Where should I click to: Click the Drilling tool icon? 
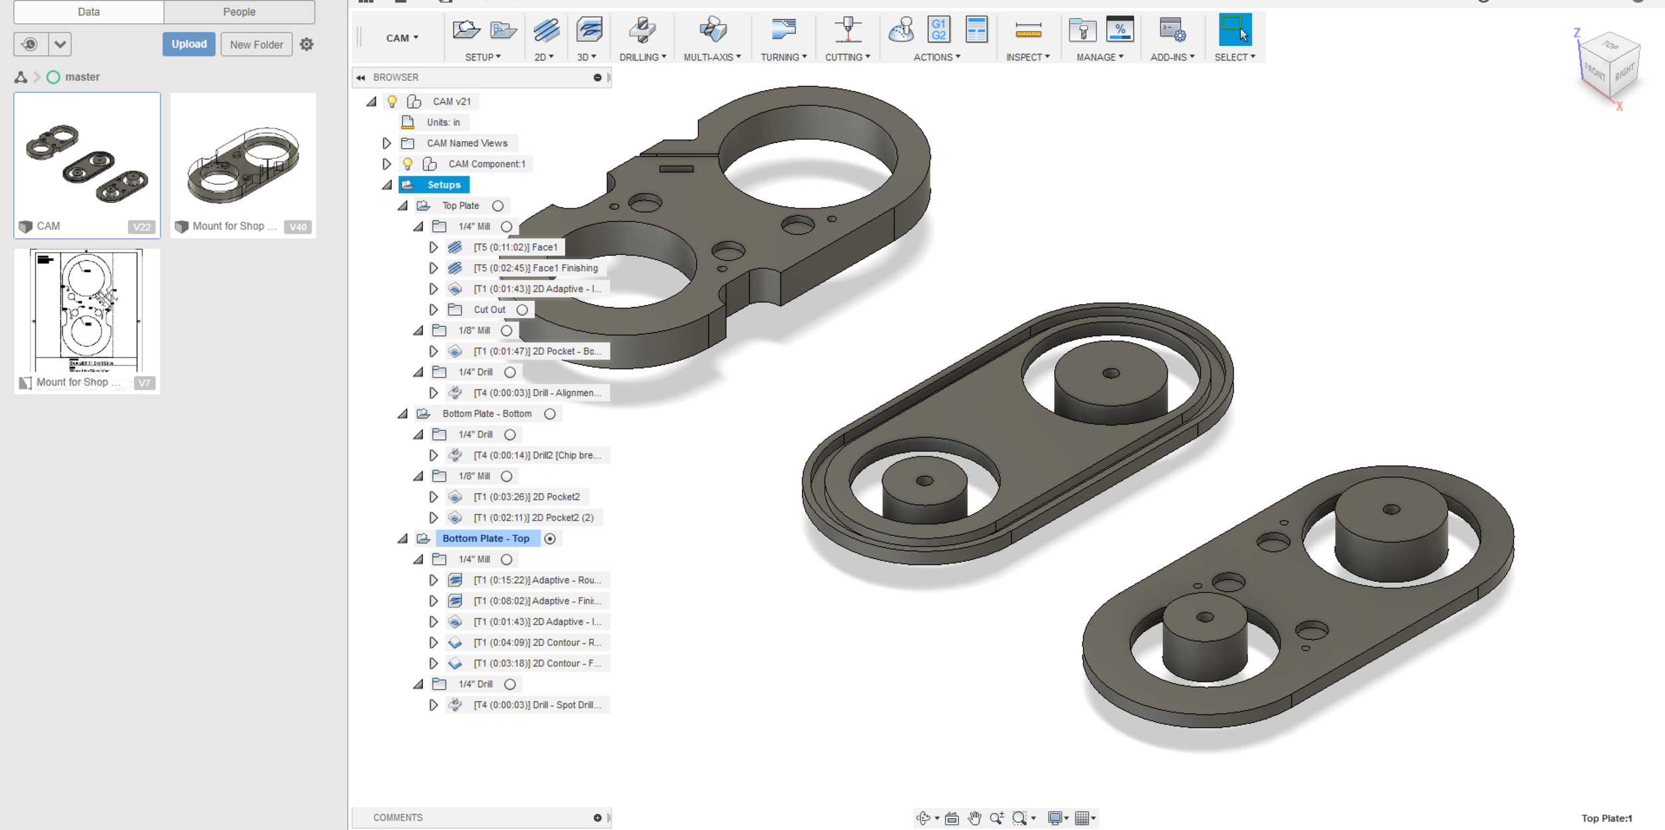coord(642,30)
